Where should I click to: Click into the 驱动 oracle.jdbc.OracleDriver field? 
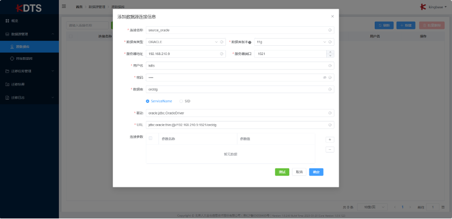pyautogui.click(x=240, y=113)
